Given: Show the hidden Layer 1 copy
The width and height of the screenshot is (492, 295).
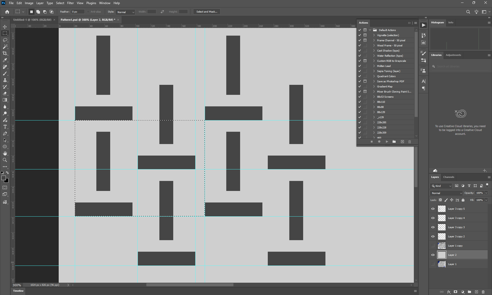Looking at the screenshot, I should pos(433,246).
